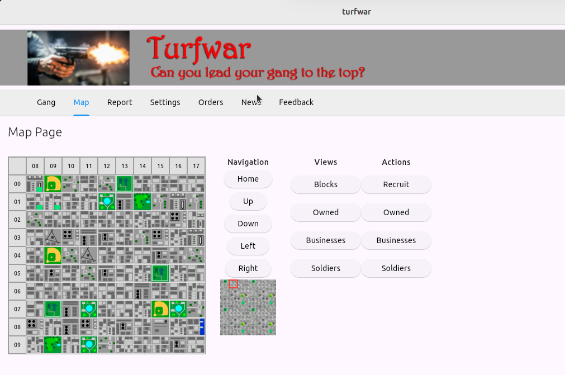The width and height of the screenshot is (565, 375).
Task: Click the red viewport marker on the minimap
Action: pos(234,284)
